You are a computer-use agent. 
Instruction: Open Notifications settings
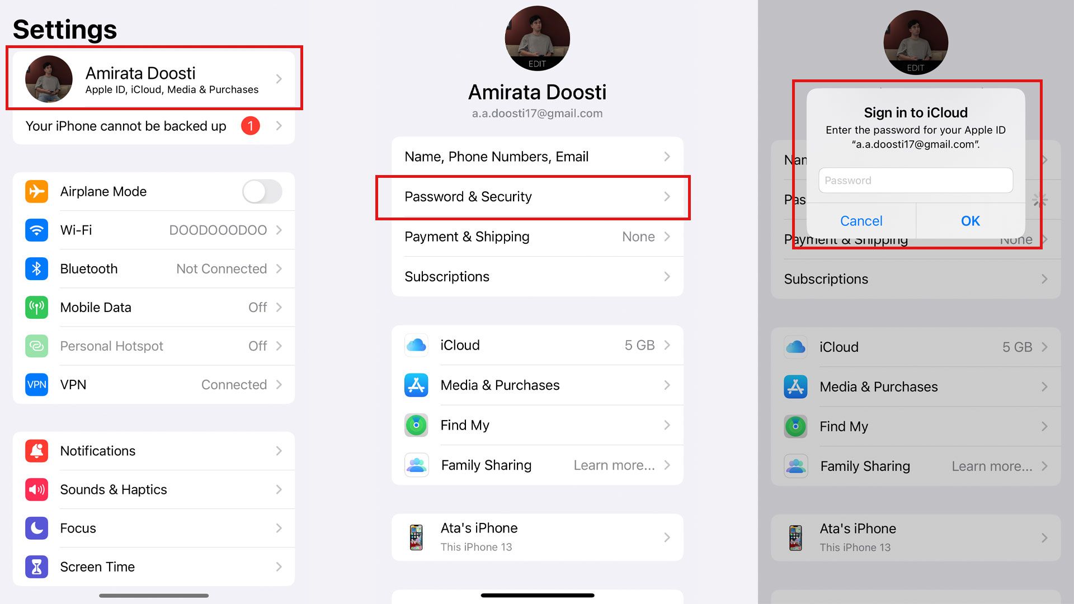pyautogui.click(x=154, y=451)
